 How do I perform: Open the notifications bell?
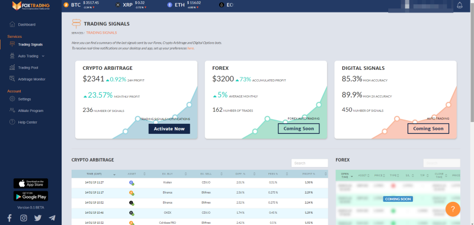coord(460,5)
